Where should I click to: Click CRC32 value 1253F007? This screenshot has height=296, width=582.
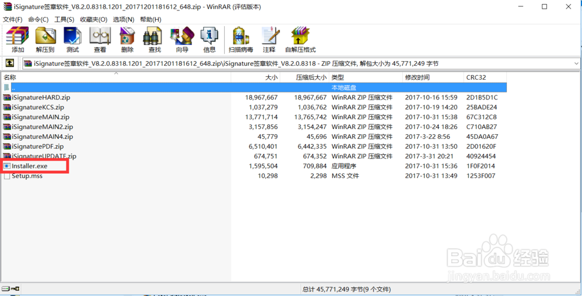point(481,176)
